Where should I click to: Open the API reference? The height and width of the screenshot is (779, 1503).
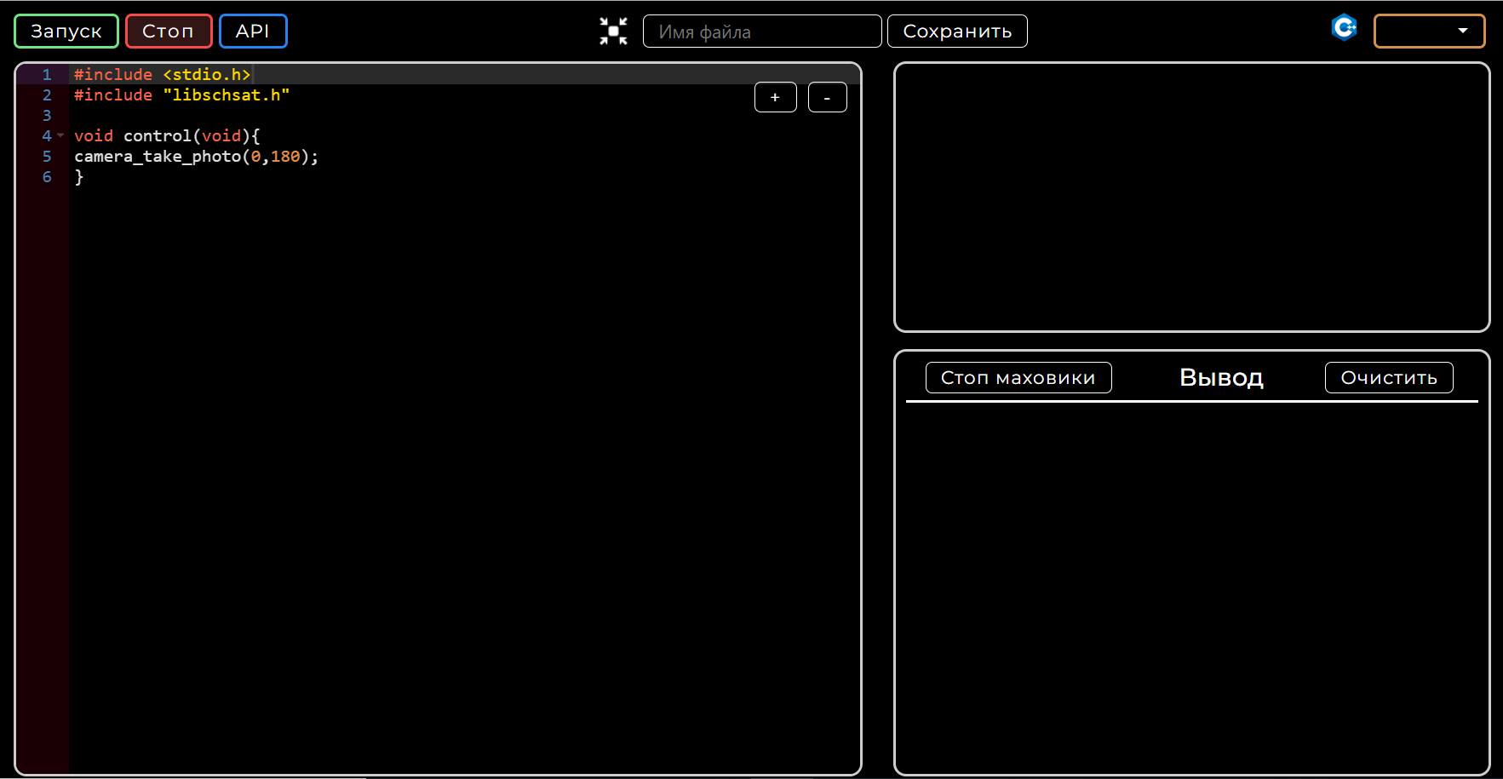(253, 31)
